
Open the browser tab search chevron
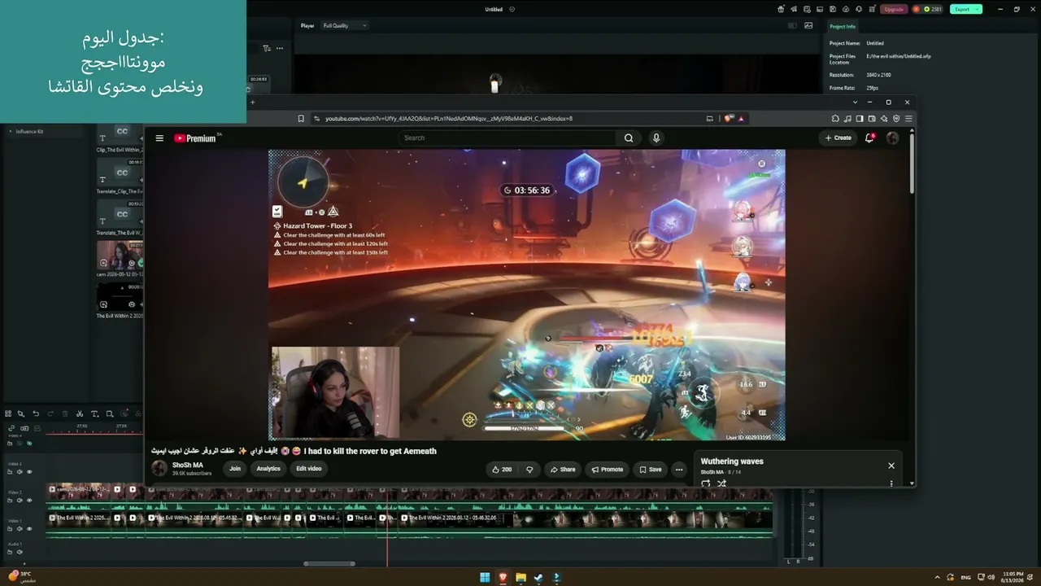855,103
